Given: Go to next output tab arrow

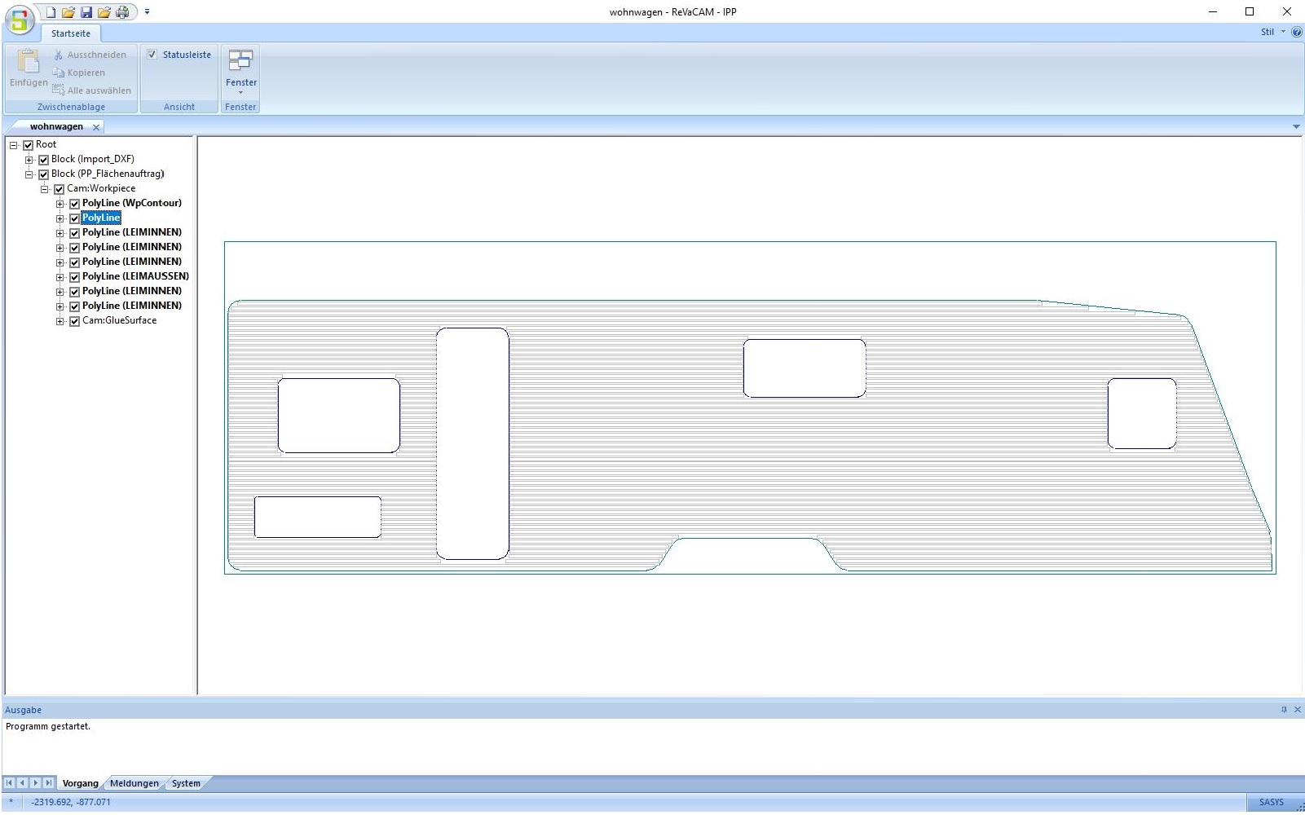Looking at the screenshot, I should [36, 783].
